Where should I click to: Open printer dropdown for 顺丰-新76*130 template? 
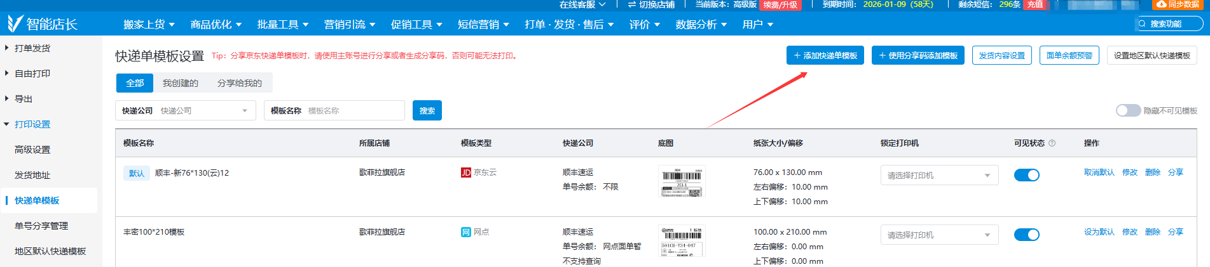pos(938,175)
